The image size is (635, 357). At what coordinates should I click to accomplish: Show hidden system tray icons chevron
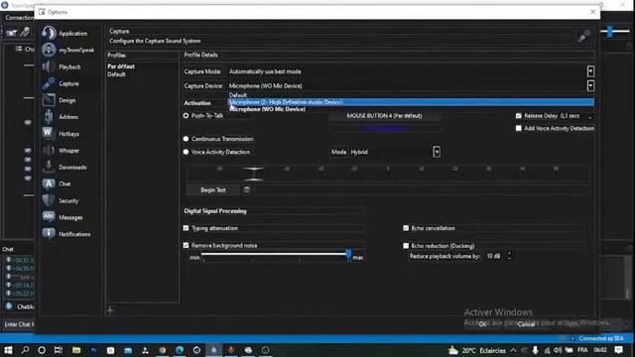[x=514, y=350]
